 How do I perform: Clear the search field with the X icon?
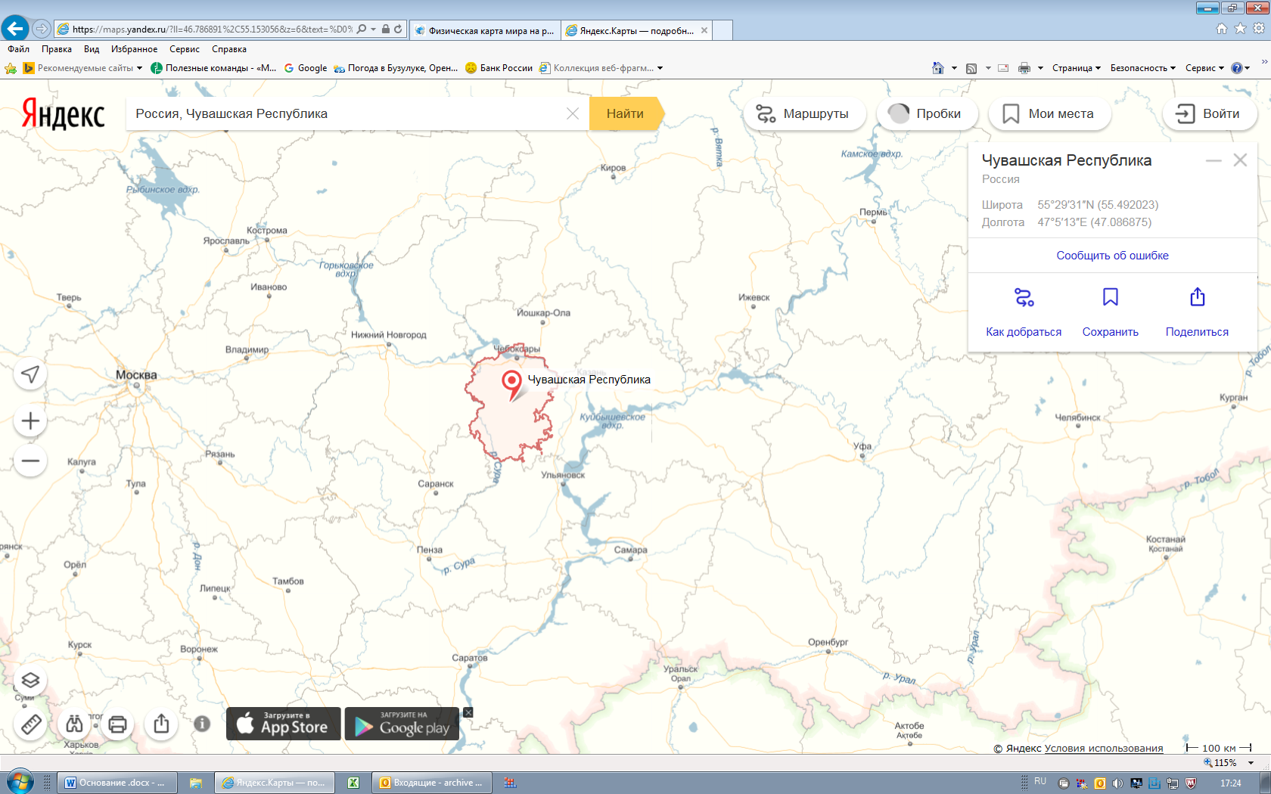pyautogui.click(x=573, y=113)
